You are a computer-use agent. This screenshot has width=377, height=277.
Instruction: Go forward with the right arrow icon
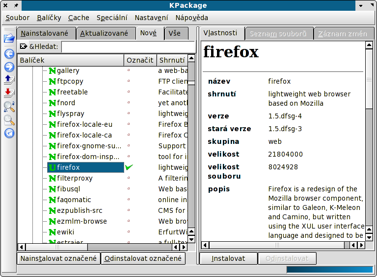(x=9, y=67)
